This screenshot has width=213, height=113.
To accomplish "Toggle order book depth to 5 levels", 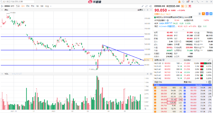I will coord(207,82).
